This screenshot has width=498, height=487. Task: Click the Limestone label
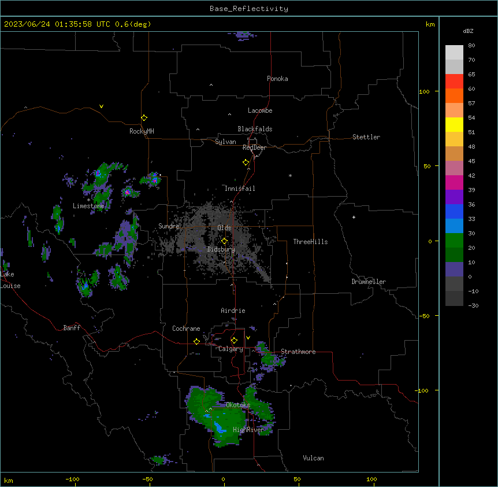tap(88, 206)
